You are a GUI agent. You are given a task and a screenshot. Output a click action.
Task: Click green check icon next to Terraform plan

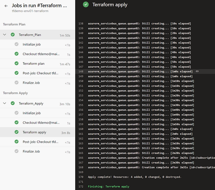click(x=17, y=63)
